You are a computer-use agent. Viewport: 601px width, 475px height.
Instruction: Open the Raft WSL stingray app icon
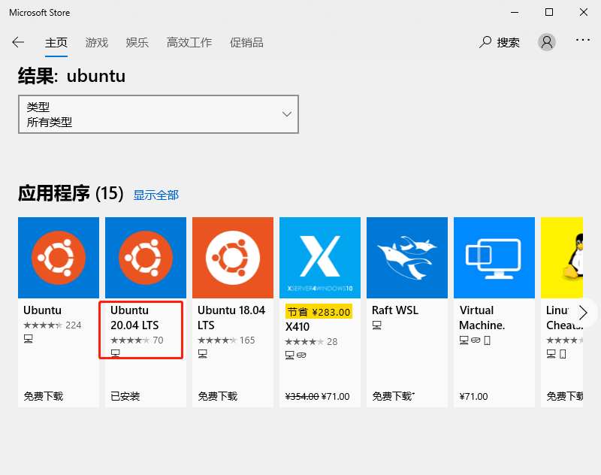(406, 258)
